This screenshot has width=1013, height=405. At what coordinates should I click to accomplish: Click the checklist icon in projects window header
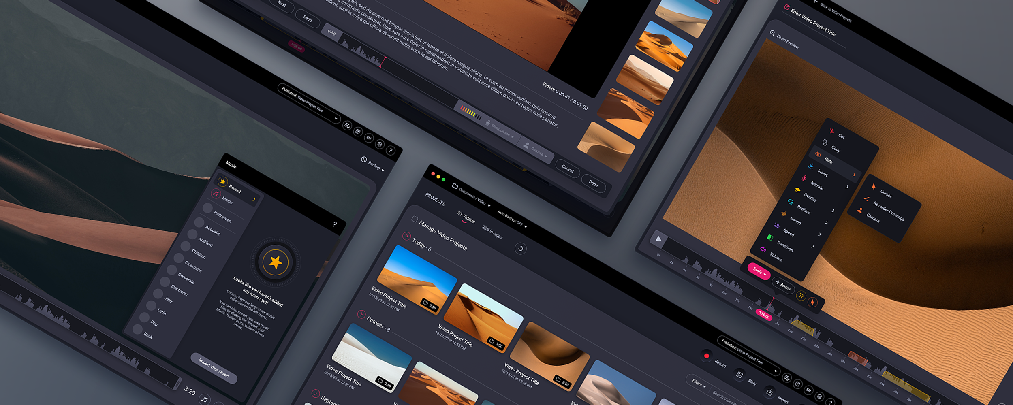tap(787, 378)
